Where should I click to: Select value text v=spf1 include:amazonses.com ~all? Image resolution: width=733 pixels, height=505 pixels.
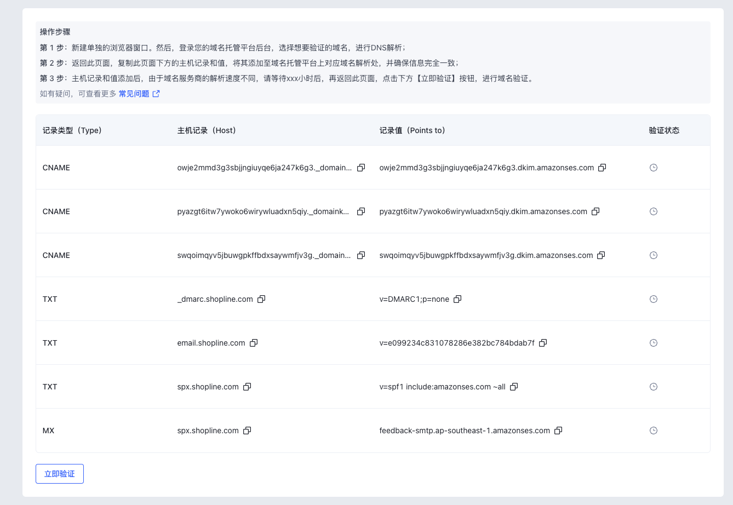pos(443,387)
